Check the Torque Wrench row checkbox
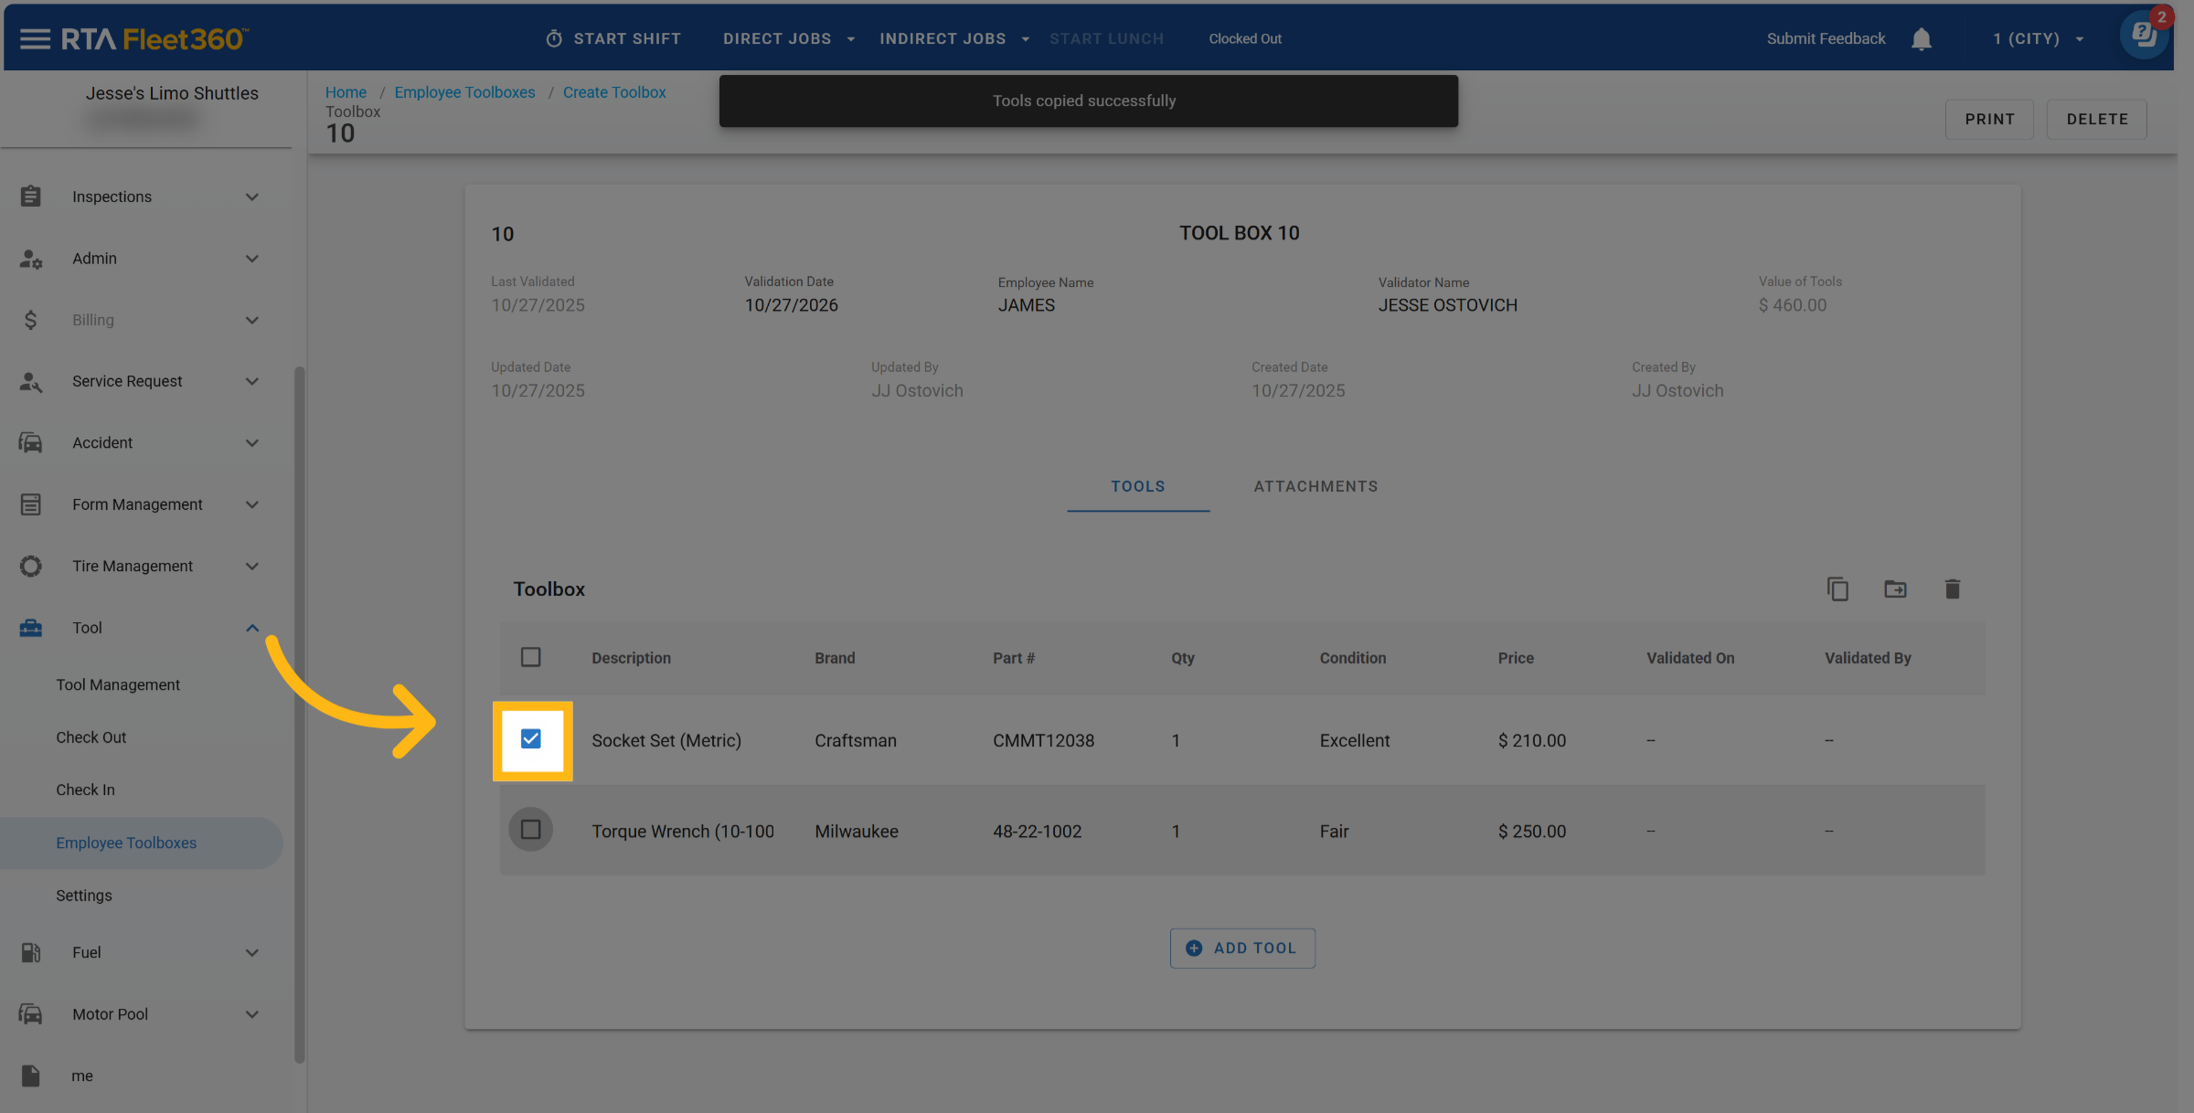 coord(531,830)
